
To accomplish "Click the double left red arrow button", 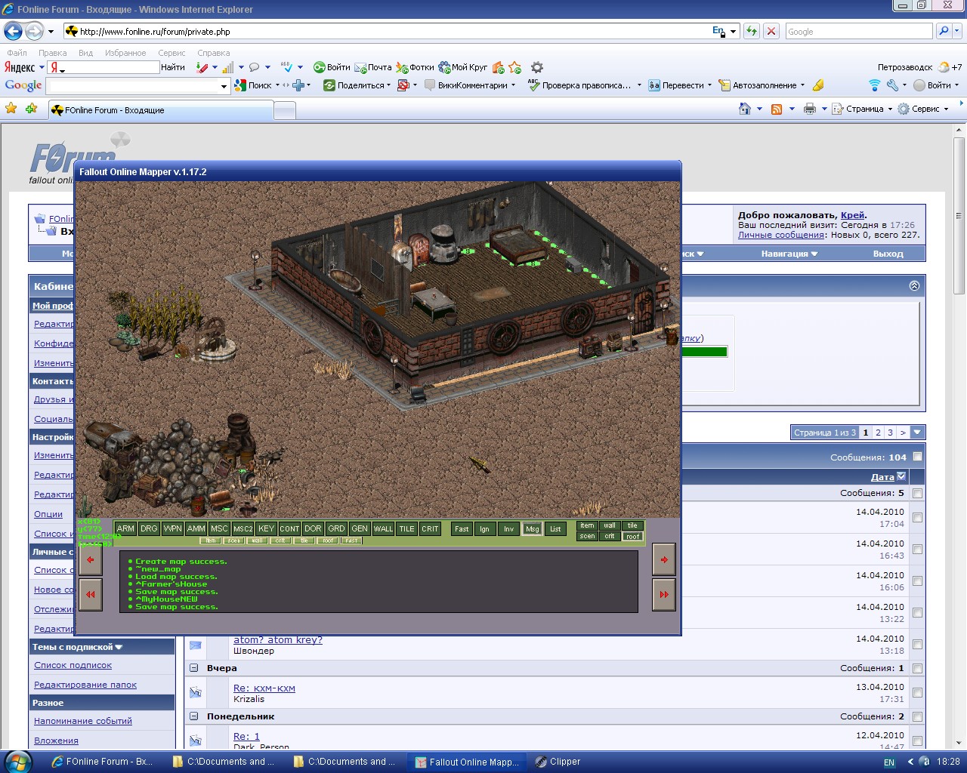I will [x=91, y=594].
